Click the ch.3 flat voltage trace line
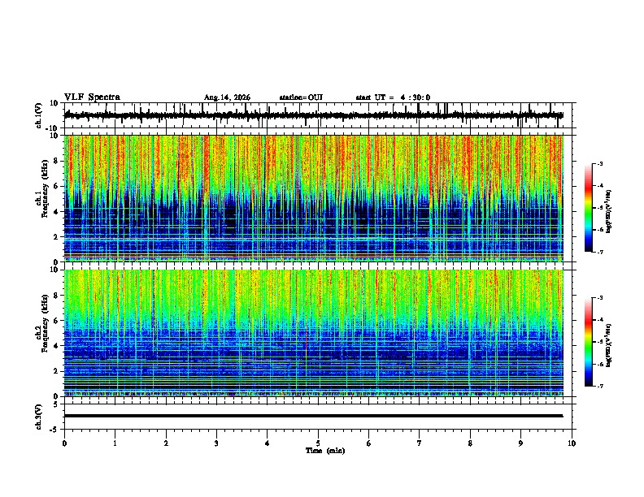The image size is (644, 497). [x=314, y=416]
